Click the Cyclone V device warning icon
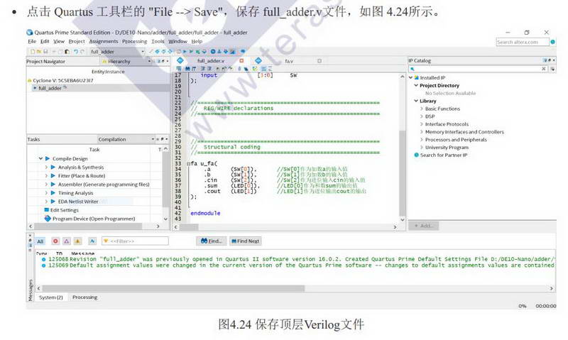The width and height of the screenshot is (568, 340). [x=30, y=80]
